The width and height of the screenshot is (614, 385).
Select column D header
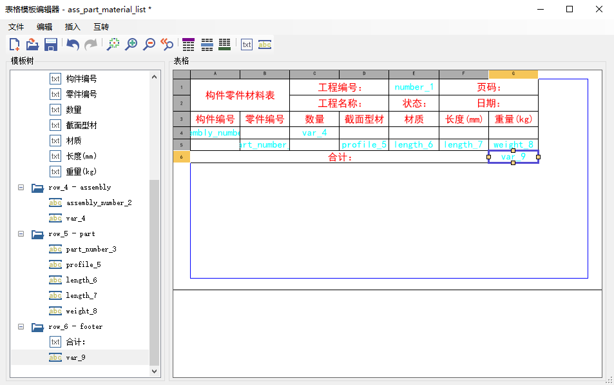click(x=364, y=74)
